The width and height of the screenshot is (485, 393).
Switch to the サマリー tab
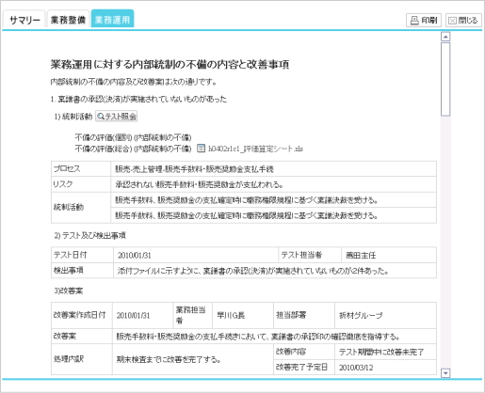(24, 21)
